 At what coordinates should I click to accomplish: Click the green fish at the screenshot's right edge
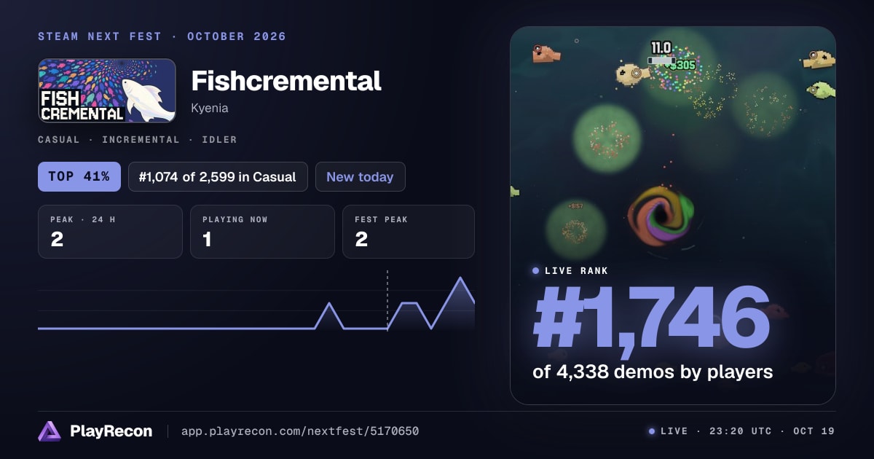tap(821, 90)
